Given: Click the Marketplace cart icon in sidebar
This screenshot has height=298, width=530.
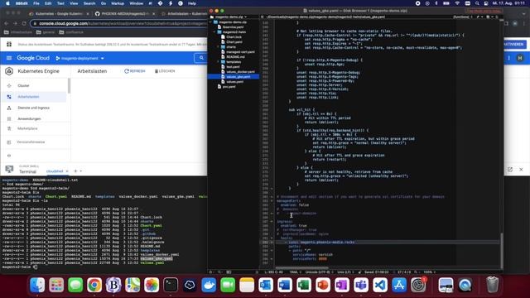Looking at the screenshot, I should pos(9,129).
